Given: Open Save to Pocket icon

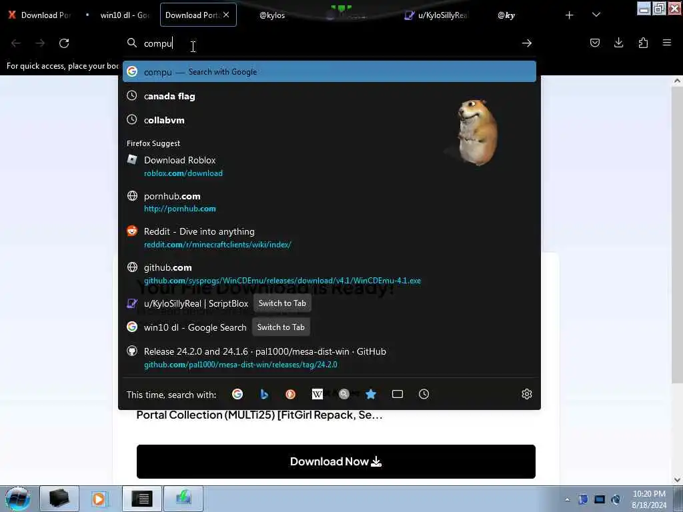Looking at the screenshot, I should (594, 43).
